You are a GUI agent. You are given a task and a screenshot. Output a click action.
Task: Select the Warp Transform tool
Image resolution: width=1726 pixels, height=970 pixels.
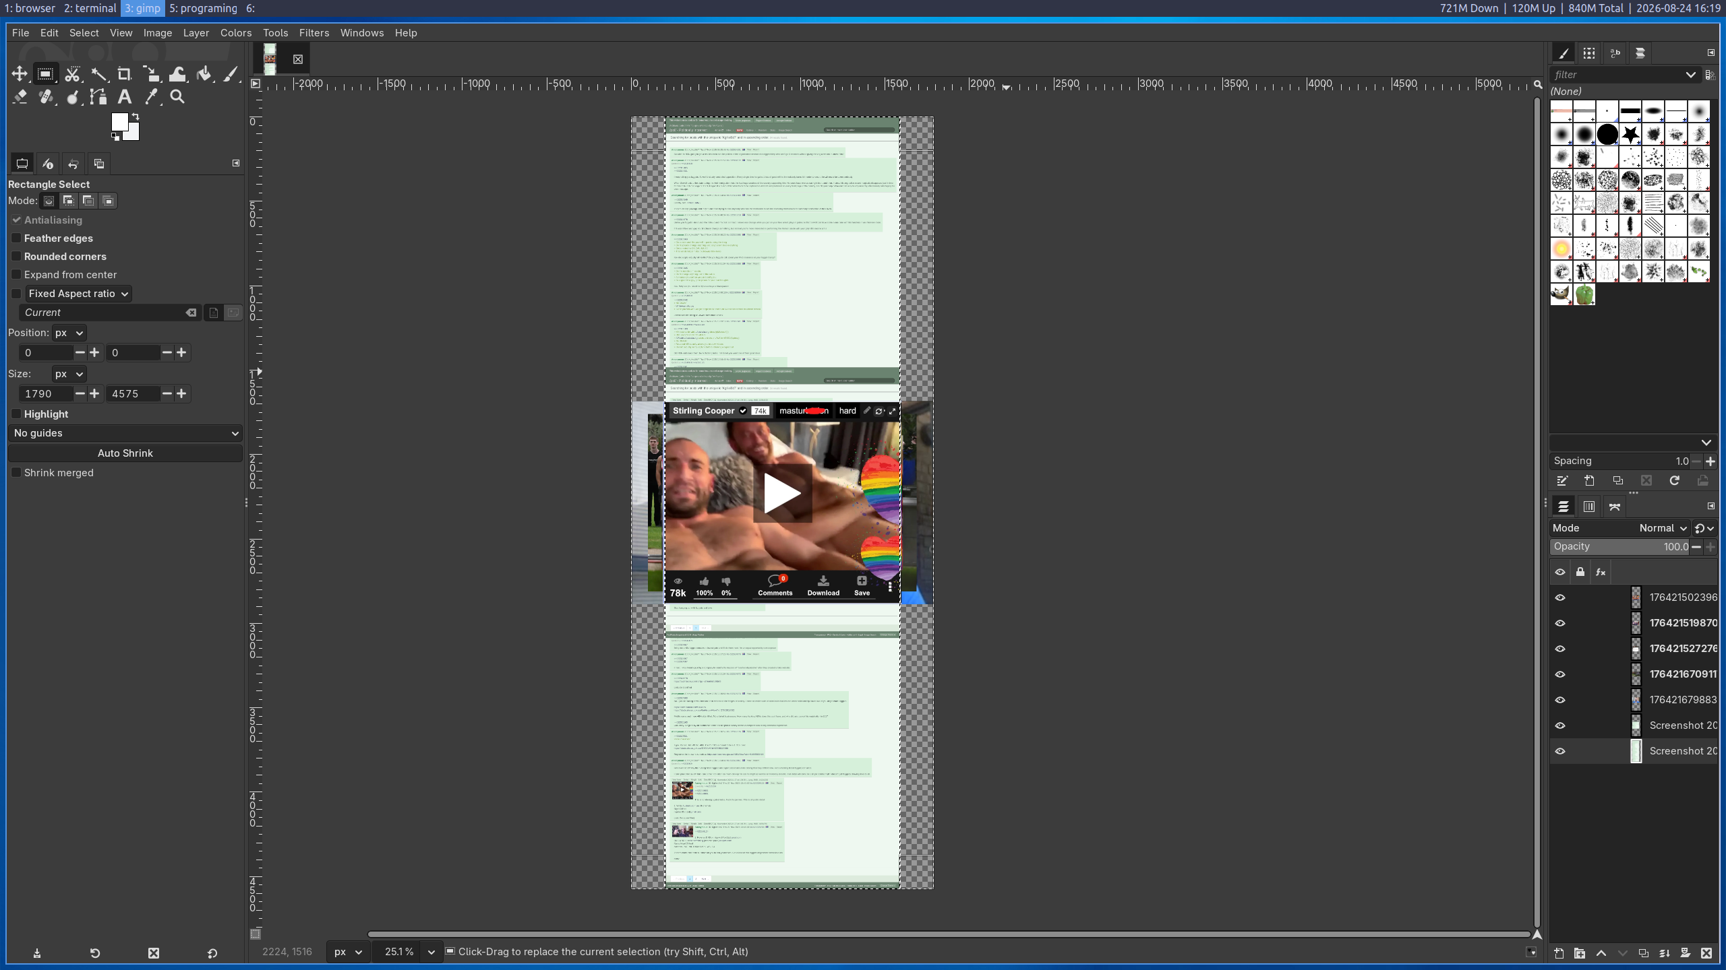click(x=177, y=74)
